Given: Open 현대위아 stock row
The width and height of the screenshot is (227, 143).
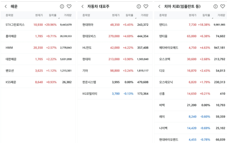Looking at the screenshot, I should pos(115,25).
